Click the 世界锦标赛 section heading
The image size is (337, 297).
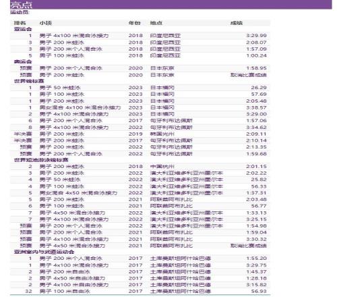pyautogui.click(x=29, y=81)
